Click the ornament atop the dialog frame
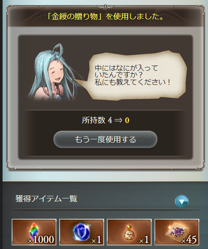This screenshot has height=249, width=208. tap(105, 6)
